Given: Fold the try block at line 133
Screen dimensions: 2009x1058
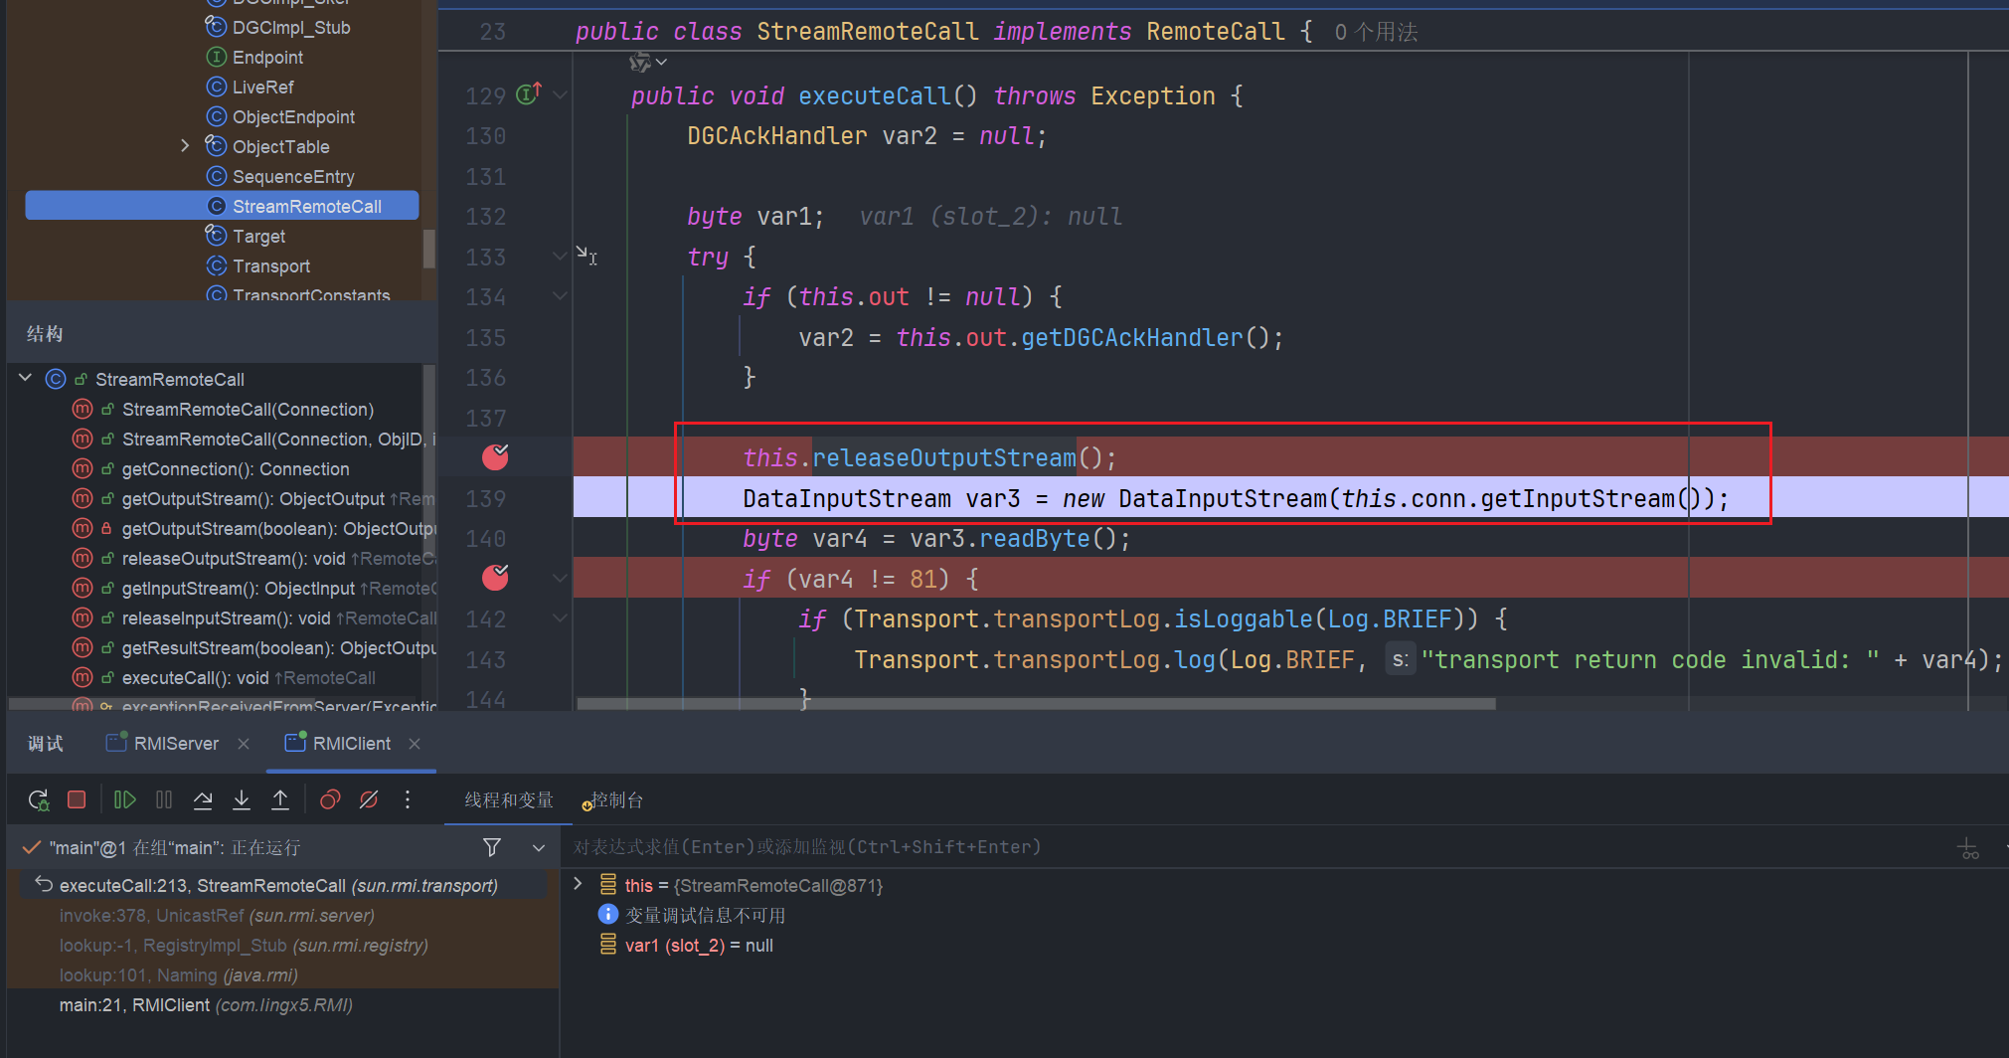Looking at the screenshot, I should (x=560, y=257).
